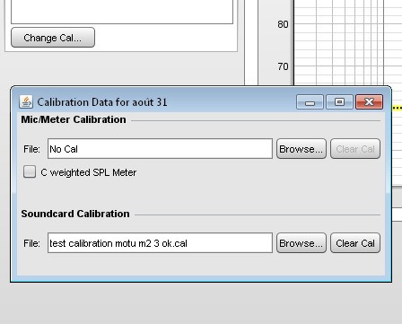The width and height of the screenshot is (402, 324).
Task: Click the Change Cal... button
Action: click(x=53, y=38)
